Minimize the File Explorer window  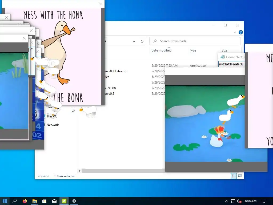click(213, 25)
